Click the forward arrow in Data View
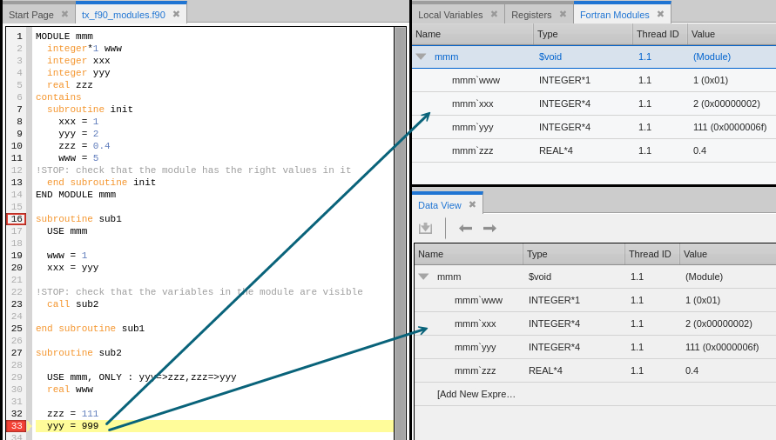The width and height of the screenshot is (776, 440). point(489,228)
